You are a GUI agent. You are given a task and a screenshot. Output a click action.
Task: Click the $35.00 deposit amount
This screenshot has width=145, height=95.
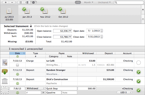[110, 70]
